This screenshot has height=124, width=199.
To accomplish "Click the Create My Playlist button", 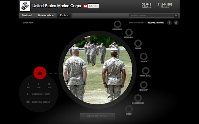I will coord(98,116).
